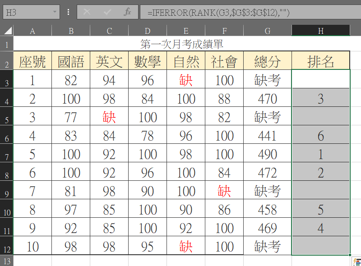Click the formula bar options dots
Image resolution: width=361 pixels, height=266 pixels.
[69, 12]
